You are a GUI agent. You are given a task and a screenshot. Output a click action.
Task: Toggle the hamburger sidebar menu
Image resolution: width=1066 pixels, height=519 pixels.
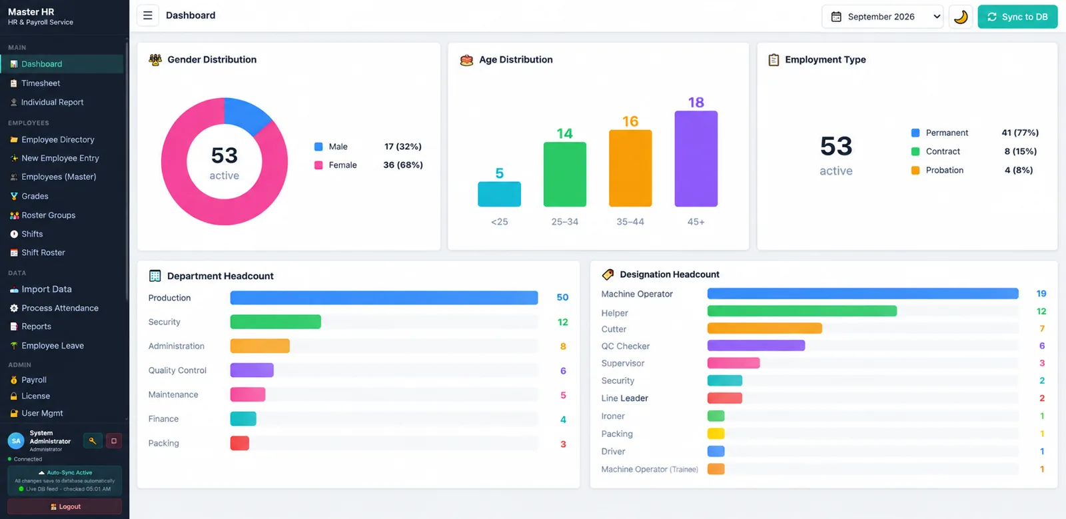pyautogui.click(x=147, y=15)
